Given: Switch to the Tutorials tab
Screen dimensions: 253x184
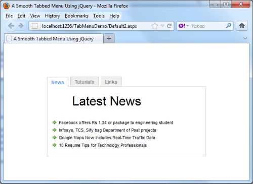Looking at the screenshot, I should click(x=85, y=82).
